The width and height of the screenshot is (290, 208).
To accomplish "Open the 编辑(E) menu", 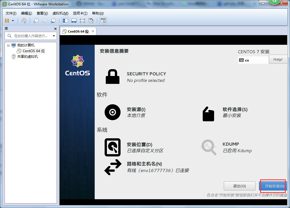I will 26,13.
